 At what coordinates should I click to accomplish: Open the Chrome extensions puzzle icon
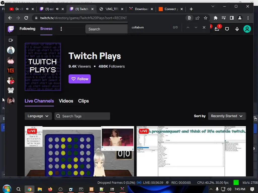click(216, 18)
